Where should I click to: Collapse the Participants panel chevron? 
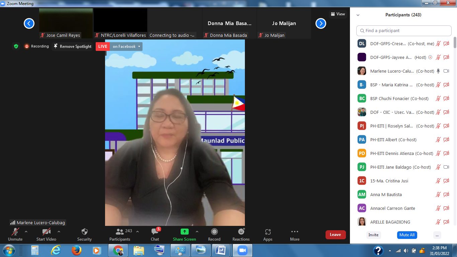click(x=358, y=15)
